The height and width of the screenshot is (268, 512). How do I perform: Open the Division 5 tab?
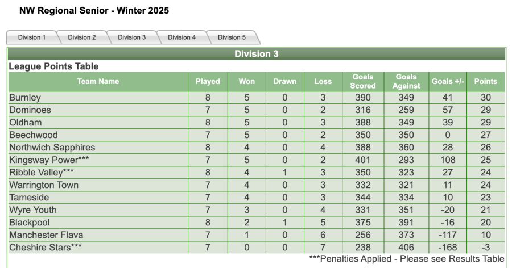point(232,37)
